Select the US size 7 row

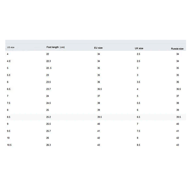96,96
